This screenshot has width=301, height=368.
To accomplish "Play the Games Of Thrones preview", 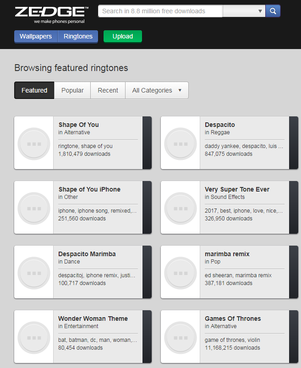I will click(181, 338).
